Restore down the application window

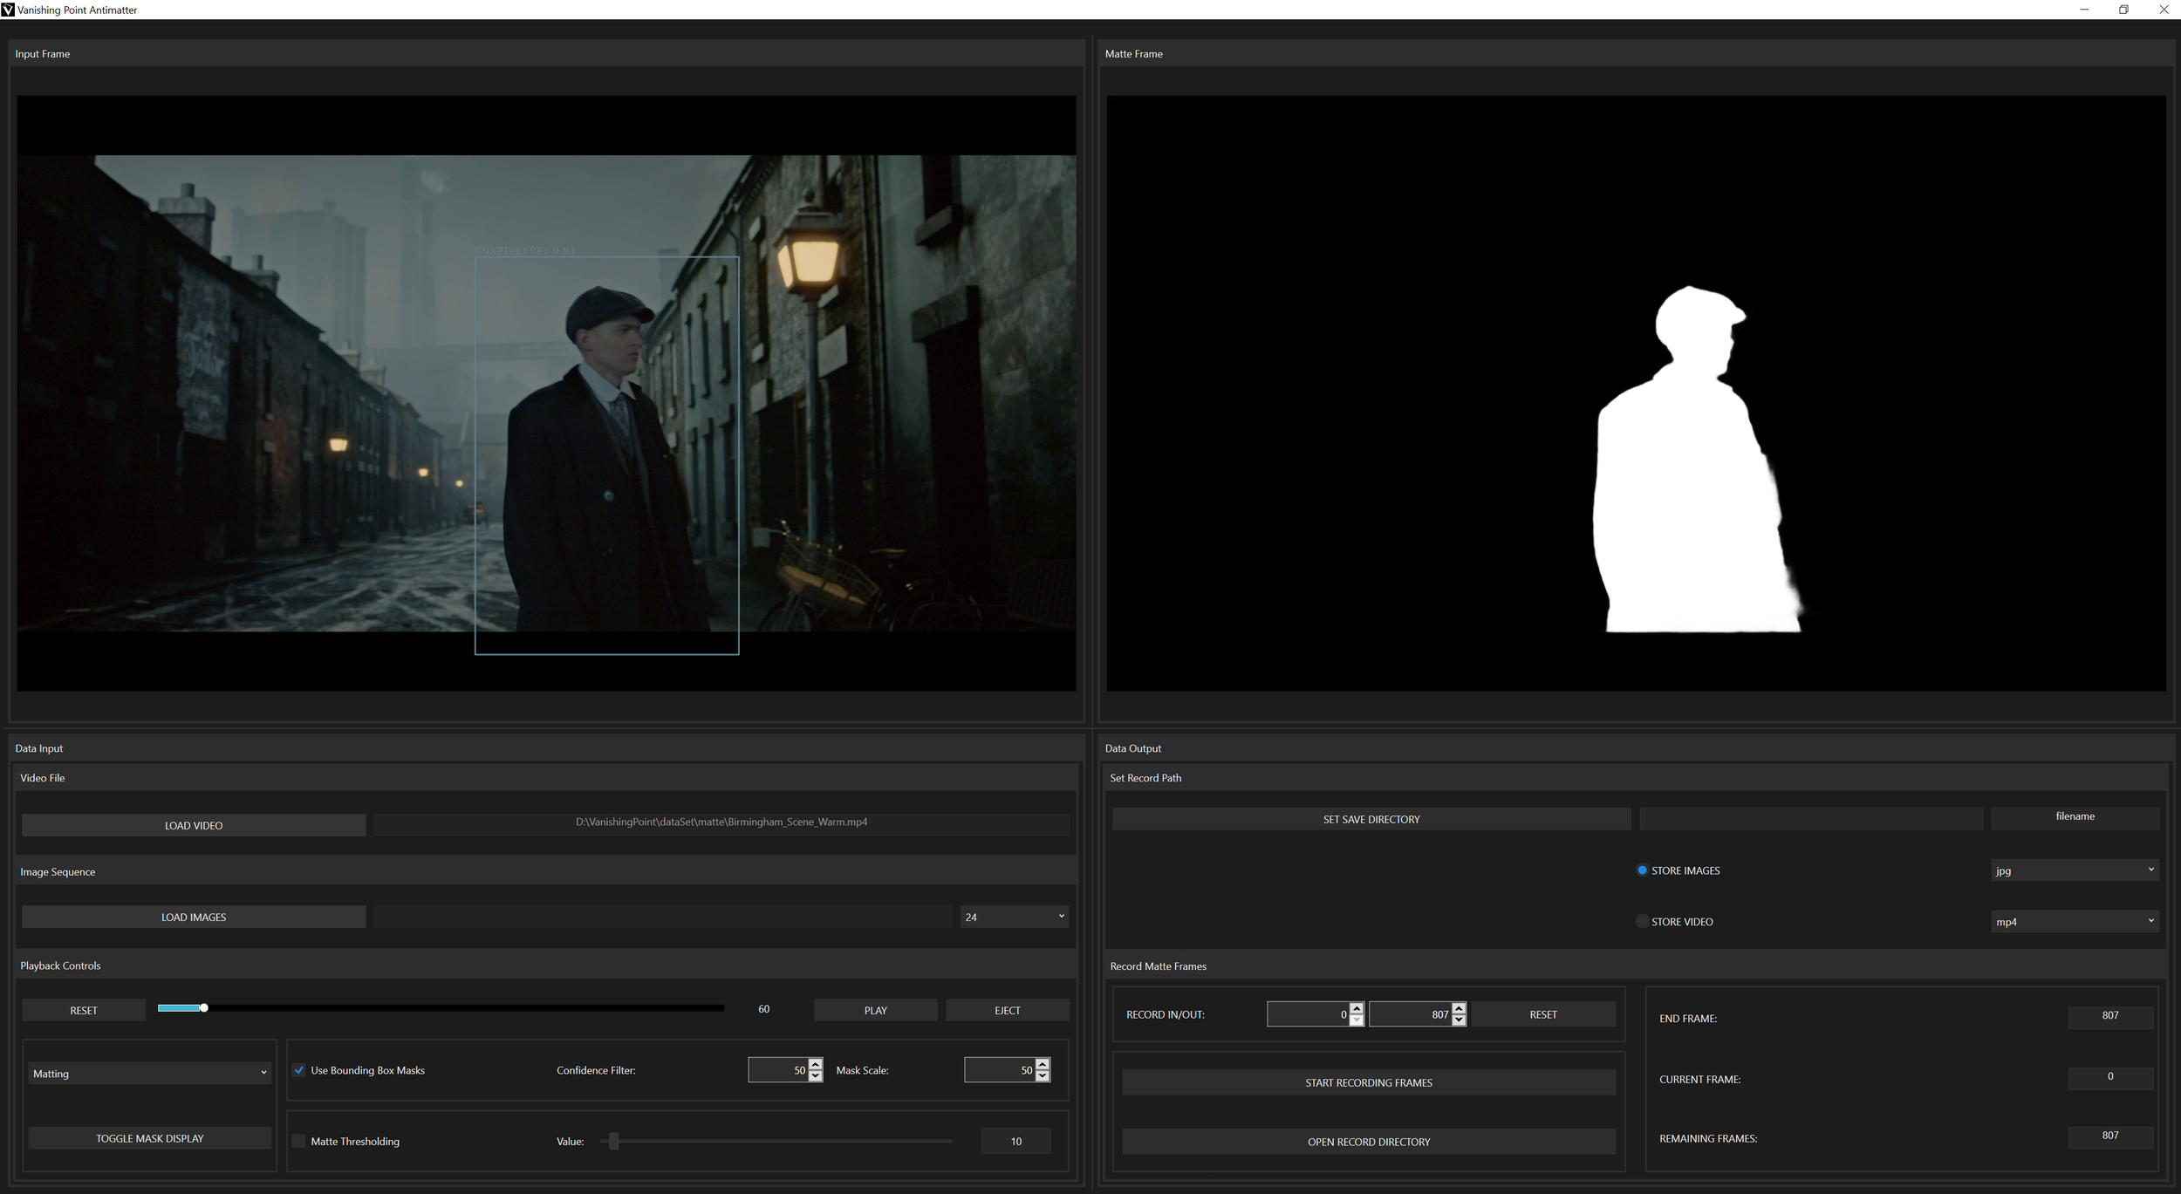point(2123,10)
